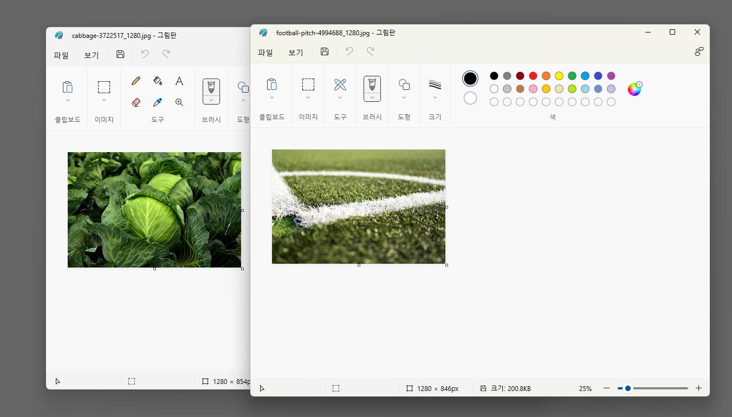Screen dimensions: 732x417
Task: Open 보기 menu in cabbage window
Action: [x=92, y=55]
